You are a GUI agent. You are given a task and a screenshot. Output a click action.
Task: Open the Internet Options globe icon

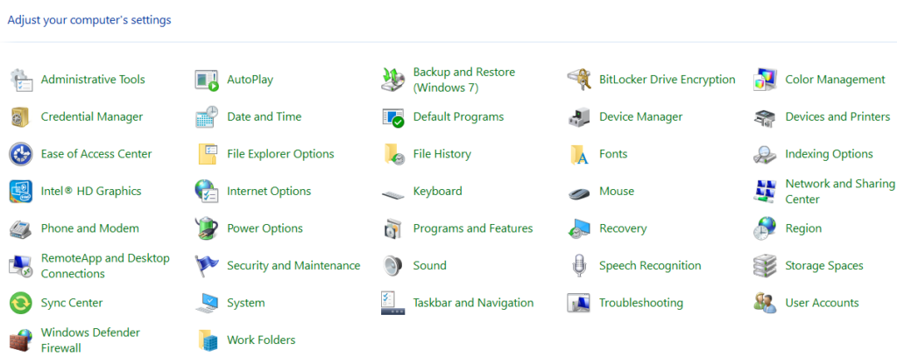point(207,192)
